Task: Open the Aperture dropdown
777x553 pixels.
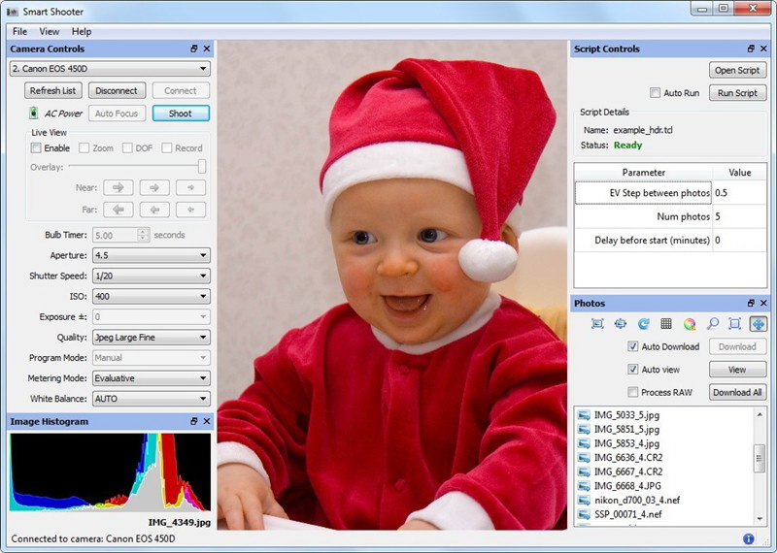Action: click(x=152, y=255)
